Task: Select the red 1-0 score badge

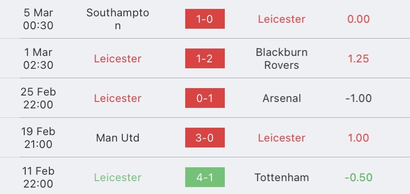Action: click(205, 19)
